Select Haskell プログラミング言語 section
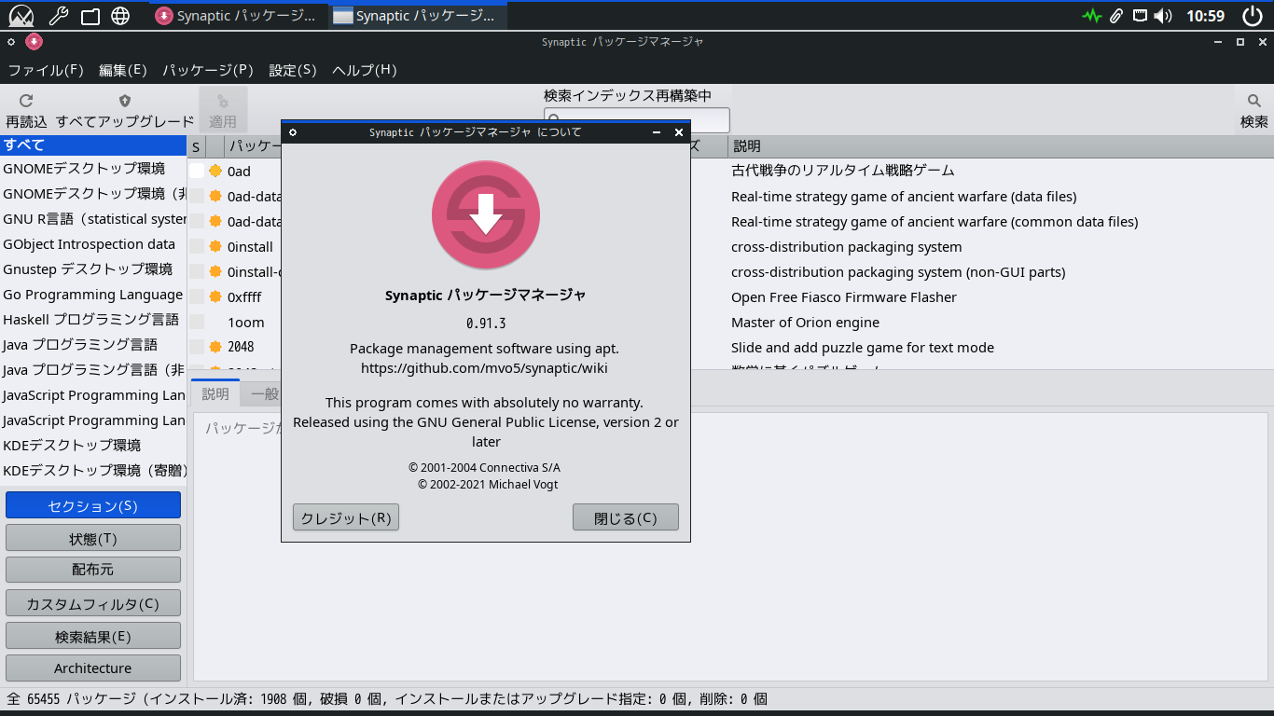This screenshot has width=1274, height=716. pyautogui.click(x=93, y=320)
